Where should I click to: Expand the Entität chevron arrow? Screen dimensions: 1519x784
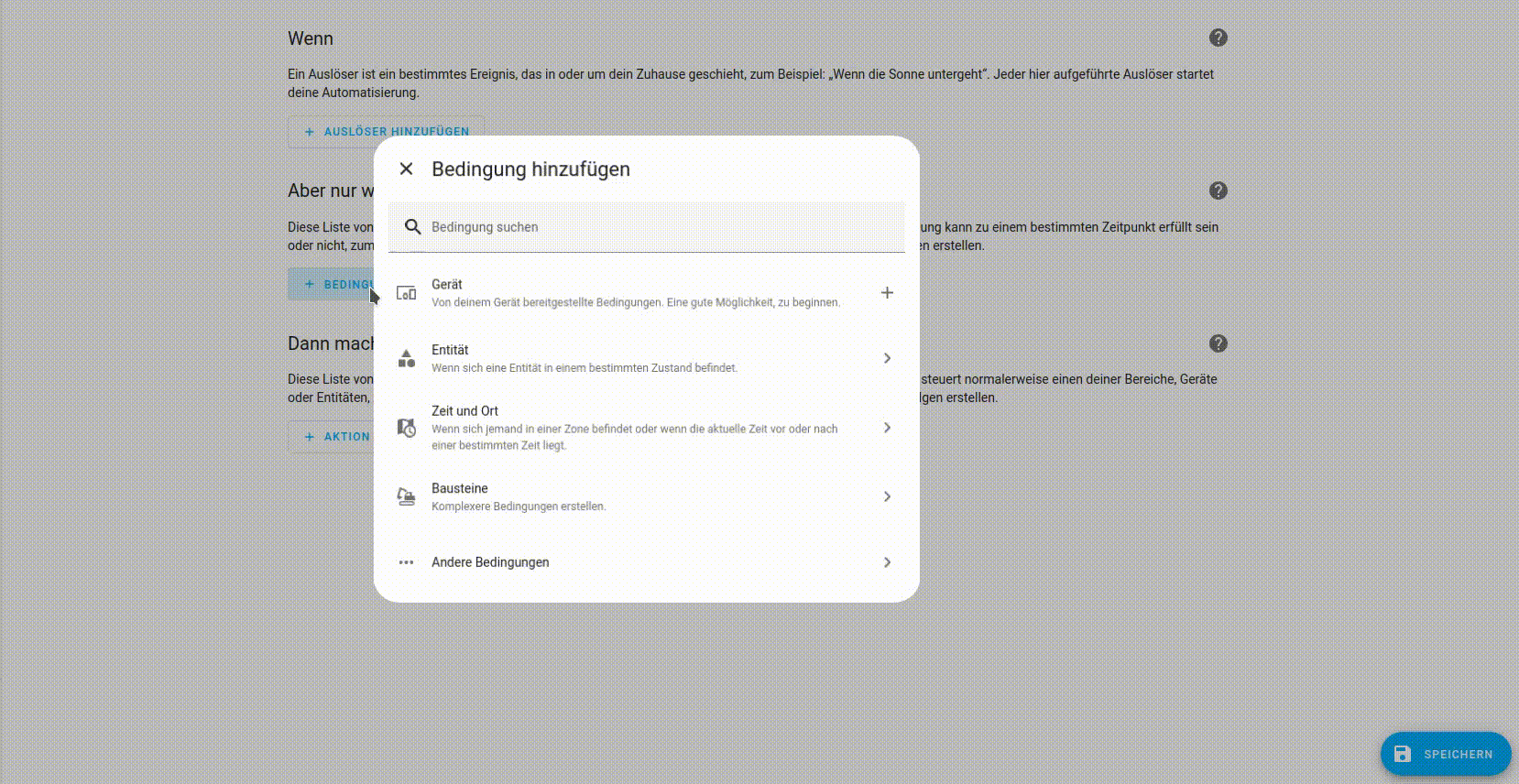point(886,358)
